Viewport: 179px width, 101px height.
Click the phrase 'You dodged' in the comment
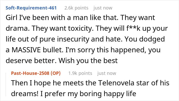coord(145,39)
